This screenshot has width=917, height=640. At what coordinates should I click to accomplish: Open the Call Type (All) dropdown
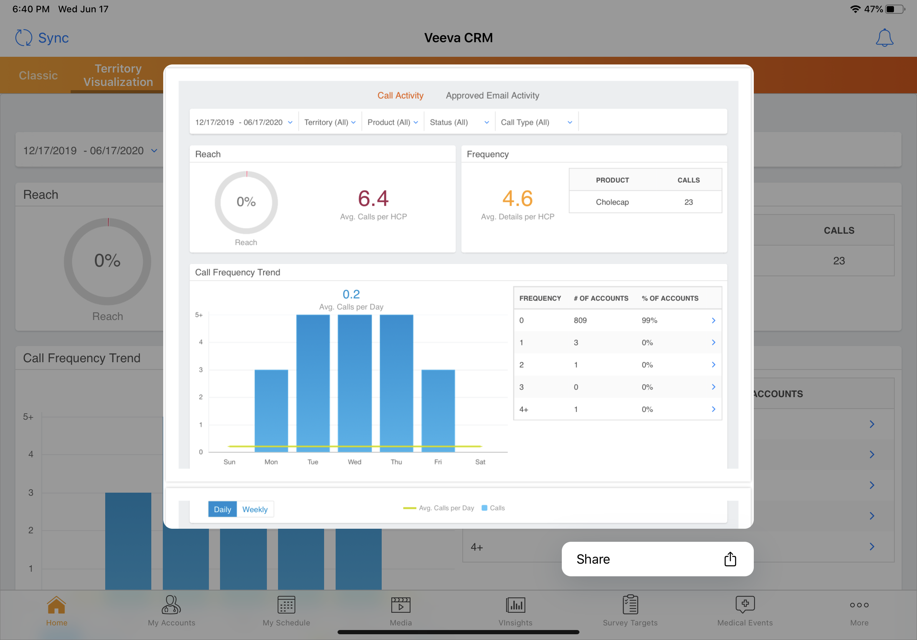point(536,122)
